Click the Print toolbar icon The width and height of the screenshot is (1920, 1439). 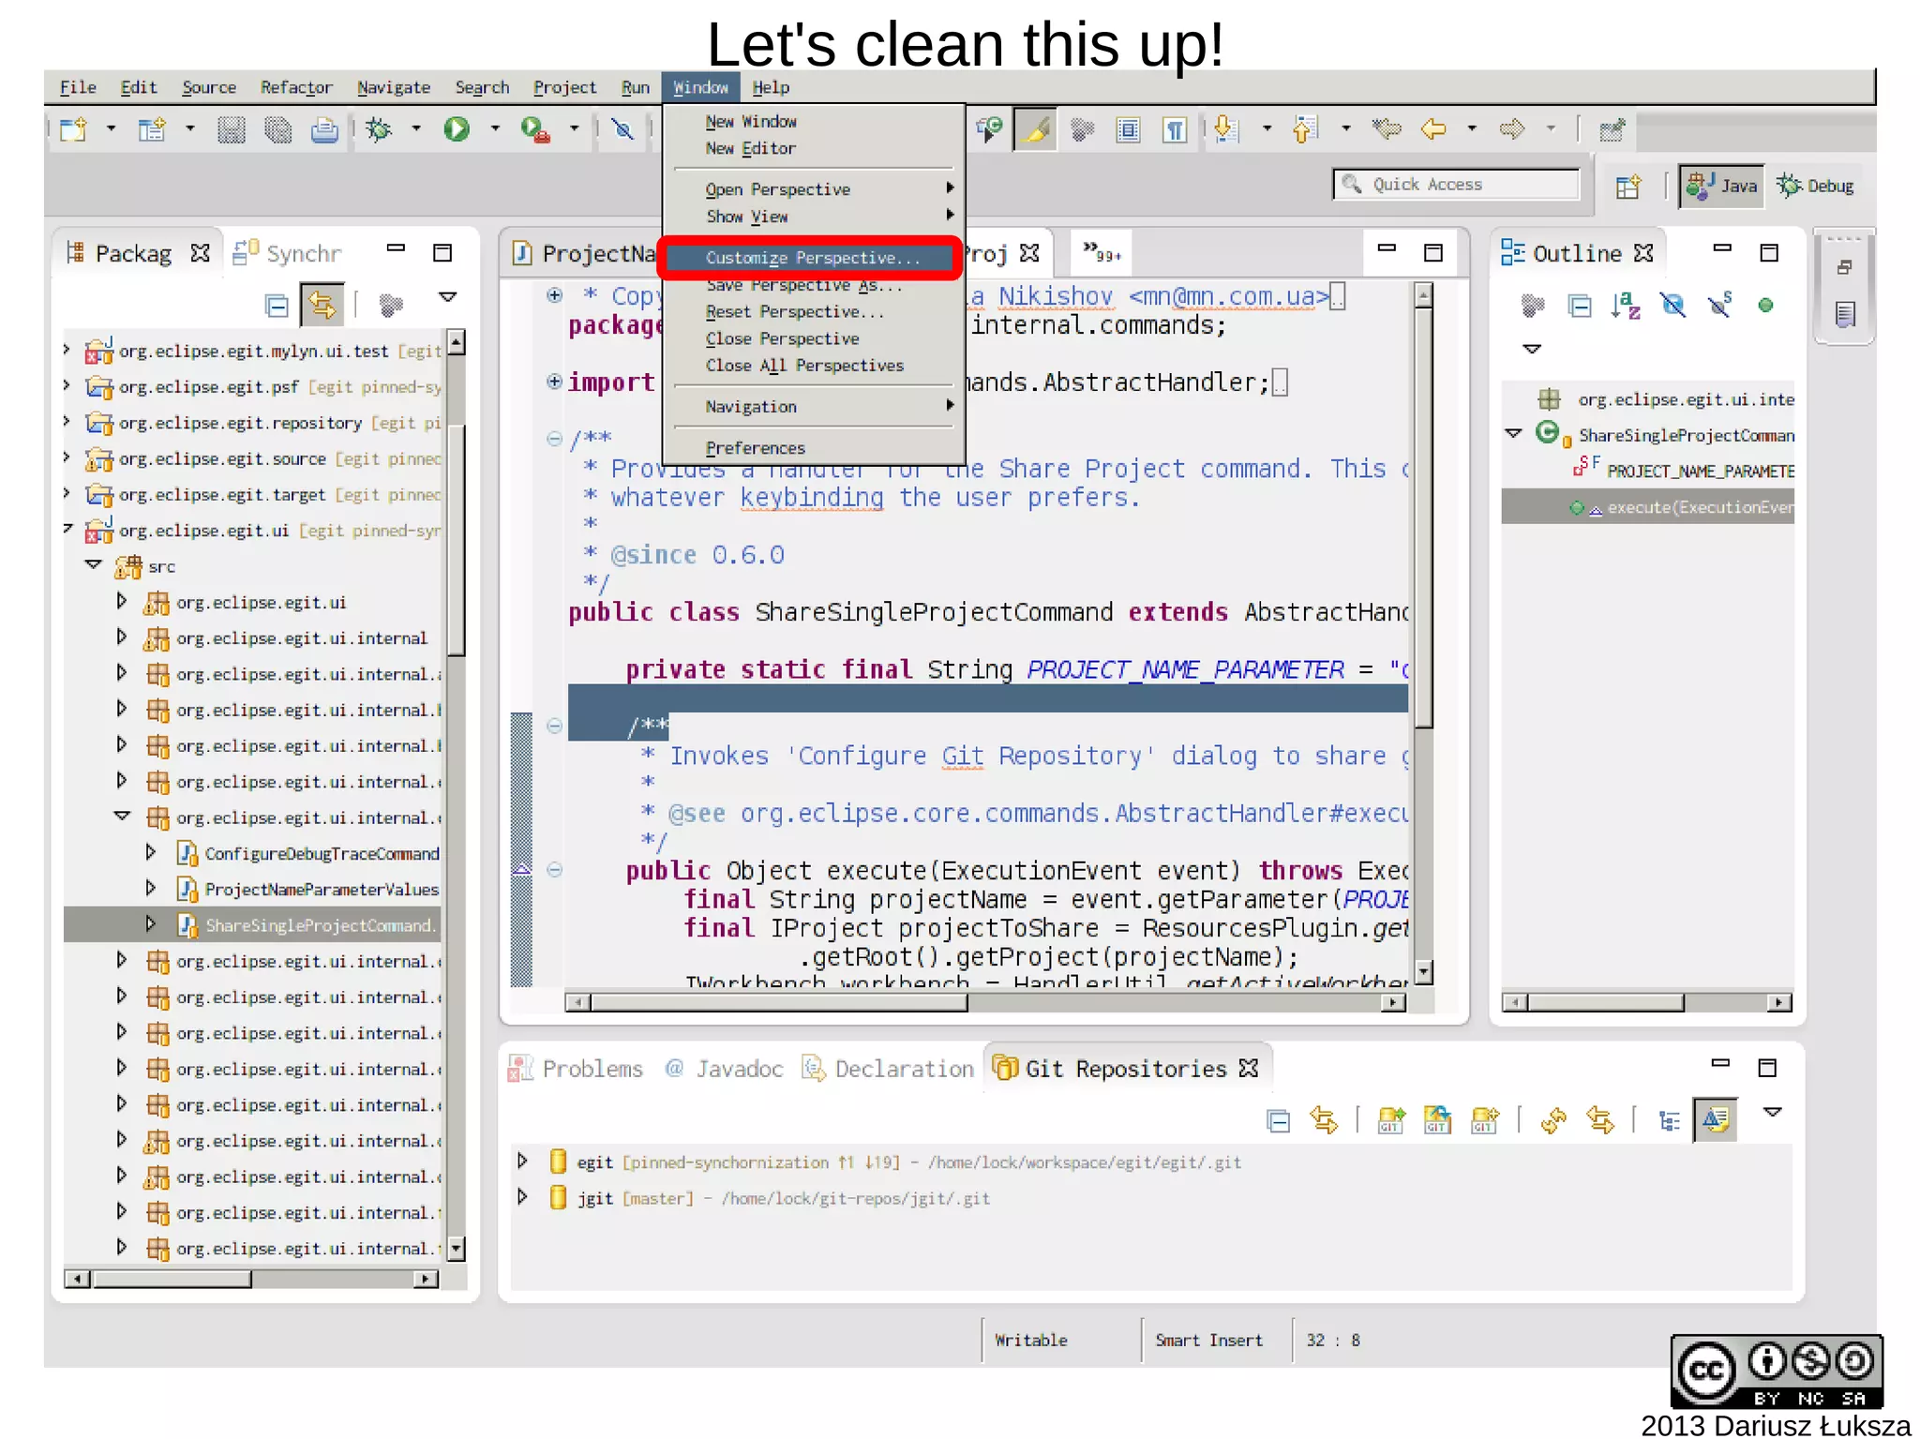click(x=324, y=128)
